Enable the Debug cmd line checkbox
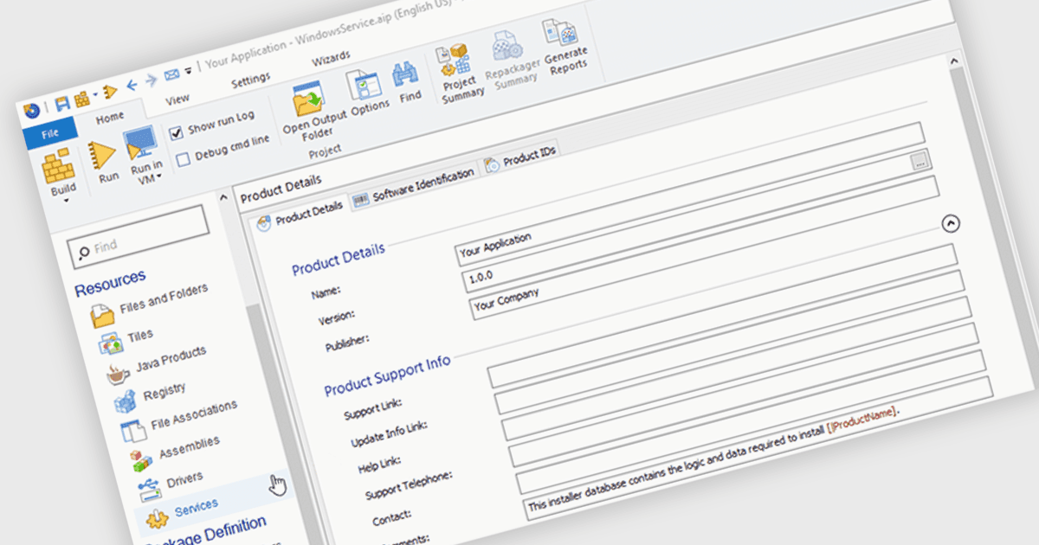The width and height of the screenshot is (1039, 545). (x=183, y=159)
